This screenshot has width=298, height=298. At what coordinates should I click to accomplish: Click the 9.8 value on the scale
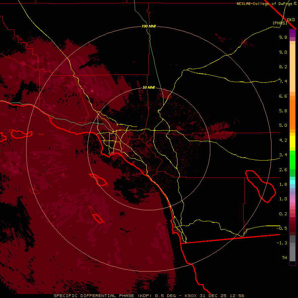click(283, 37)
